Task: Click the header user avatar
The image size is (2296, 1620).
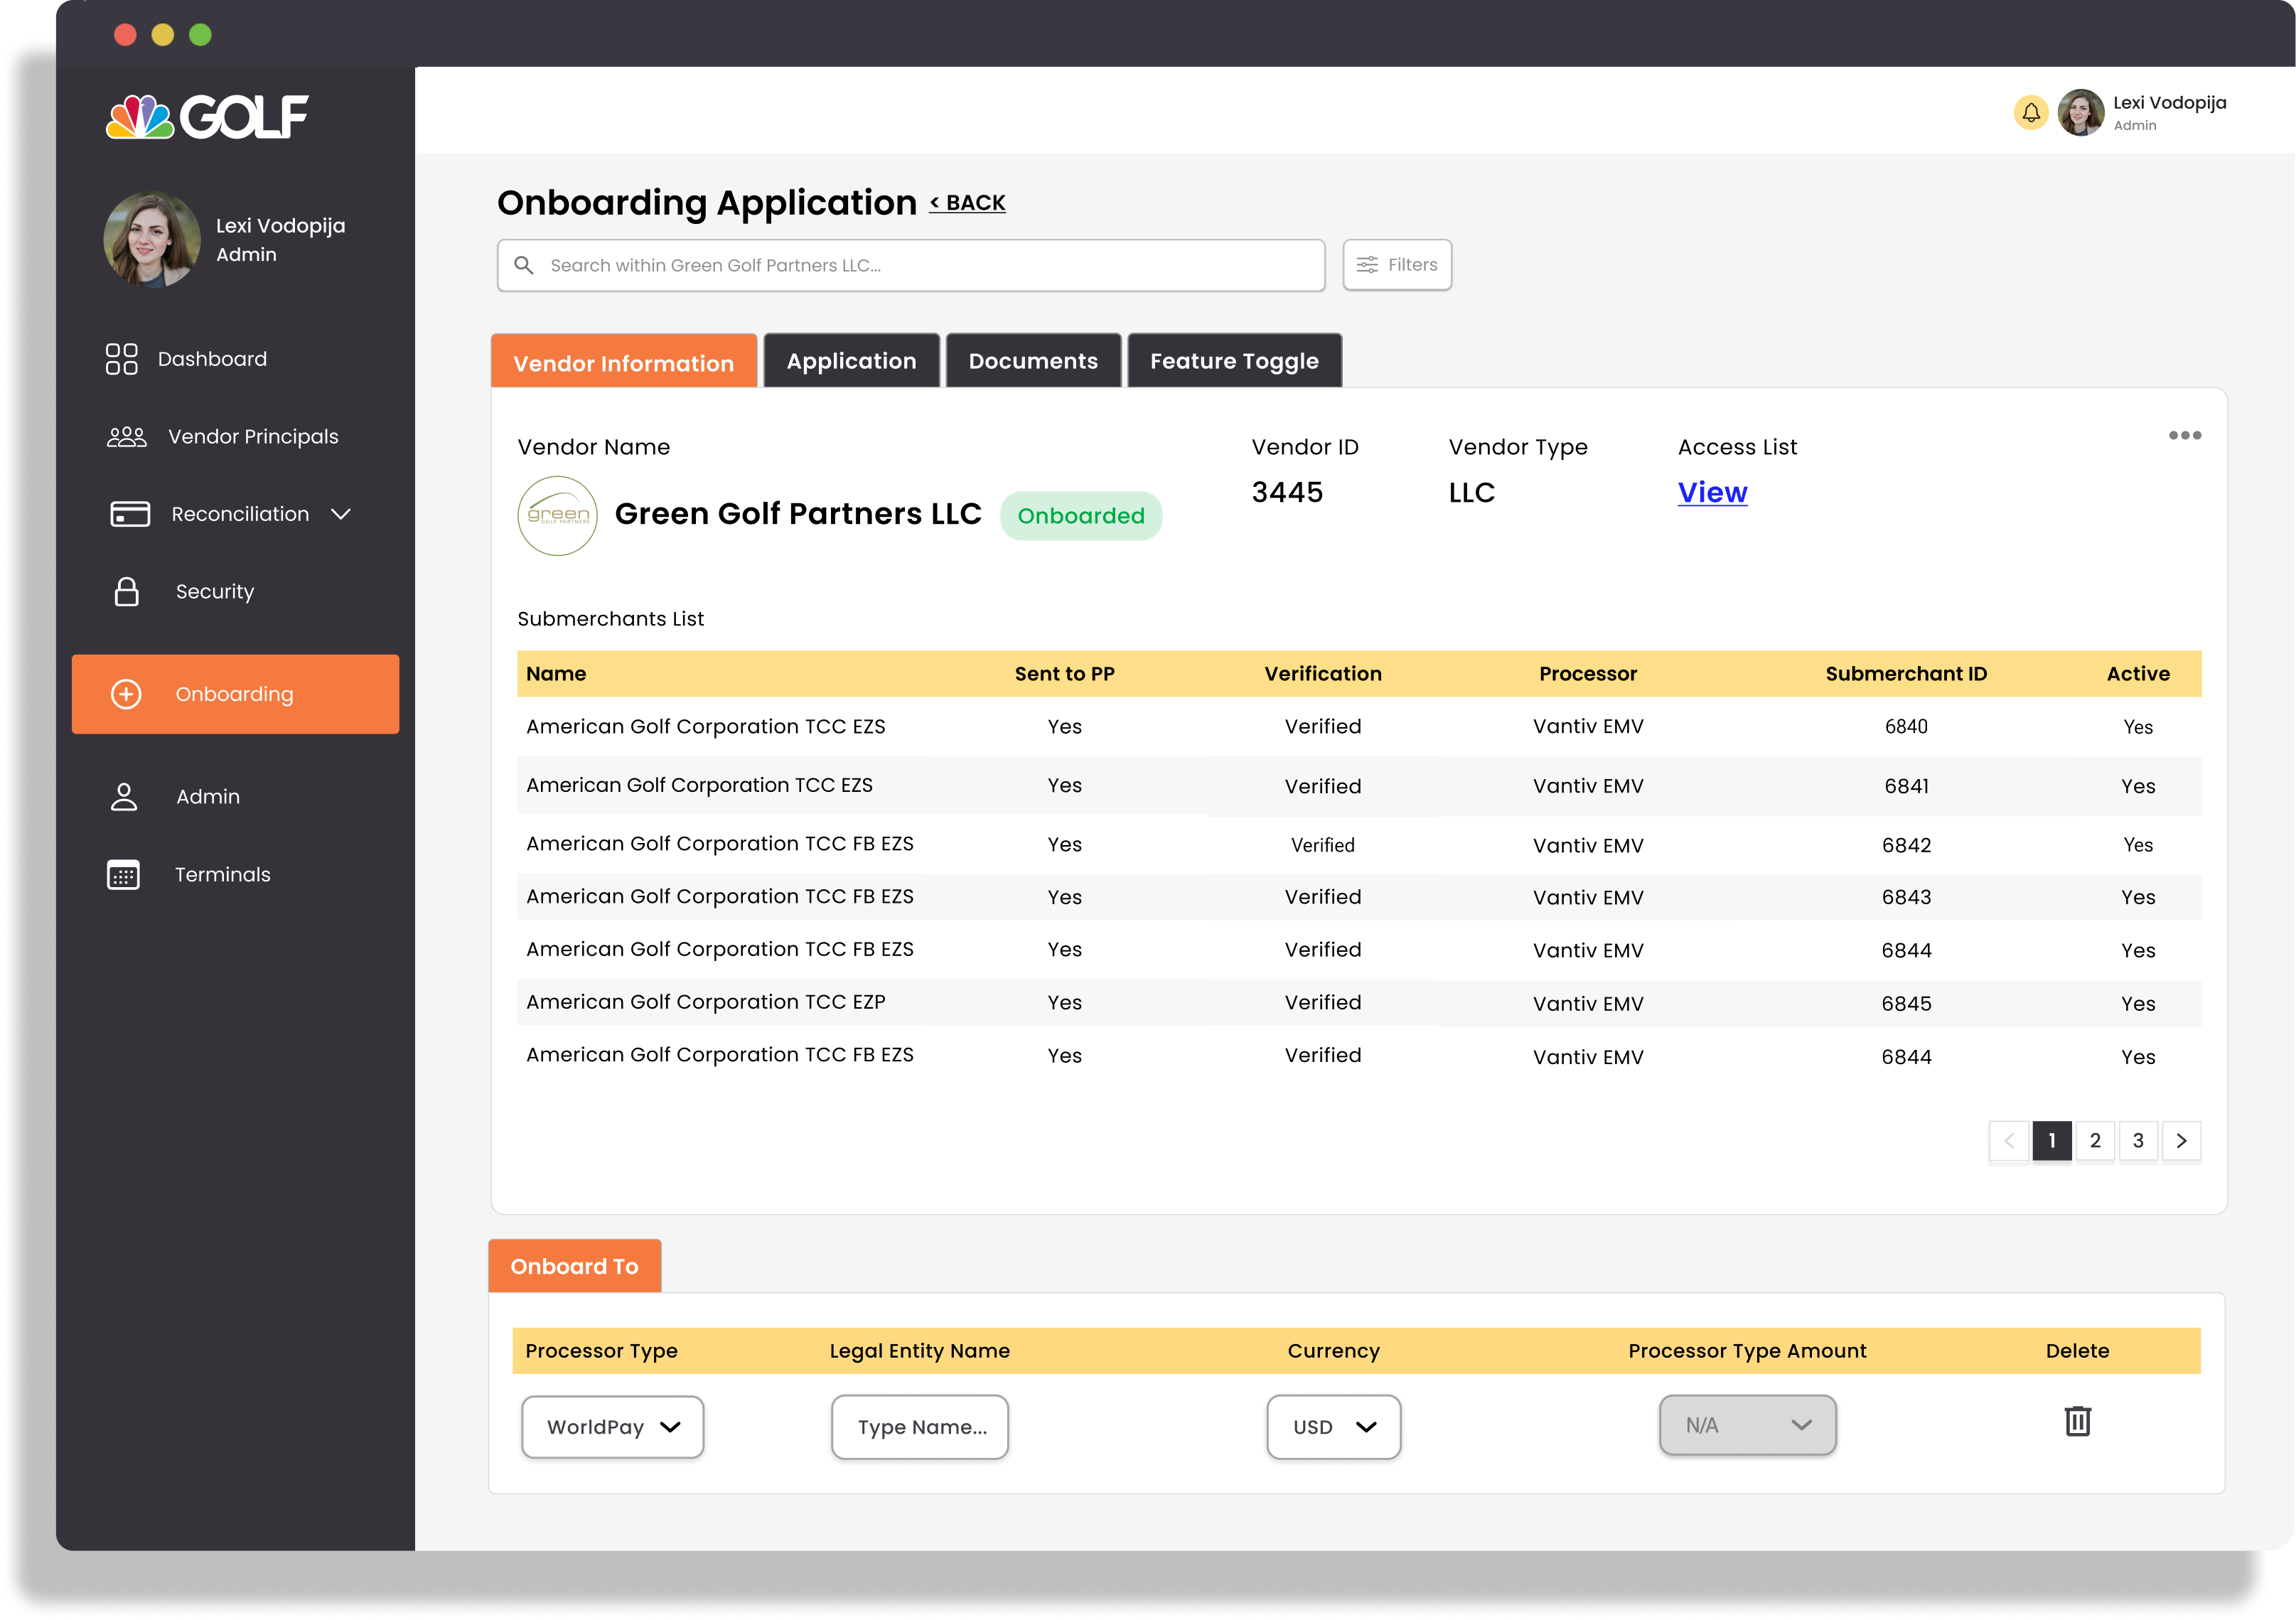Action: pyautogui.click(x=2081, y=113)
